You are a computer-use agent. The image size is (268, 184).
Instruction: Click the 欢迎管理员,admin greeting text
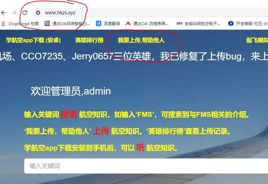pyautogui.click(x=71, y=91)
